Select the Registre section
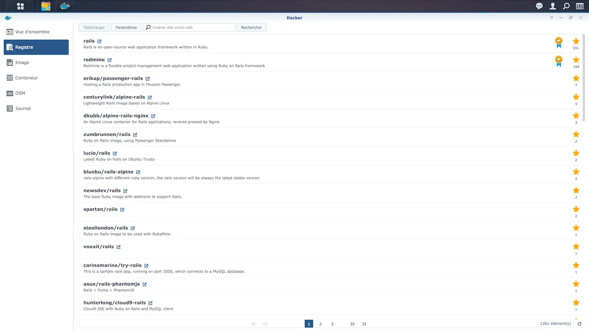The image size is (589, 331). coord(36,47)
